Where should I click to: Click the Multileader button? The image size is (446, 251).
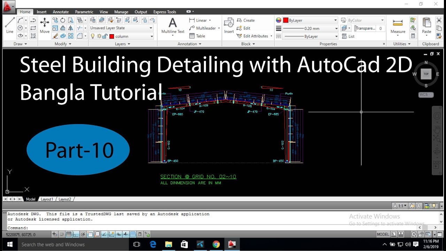click(204, 28)
